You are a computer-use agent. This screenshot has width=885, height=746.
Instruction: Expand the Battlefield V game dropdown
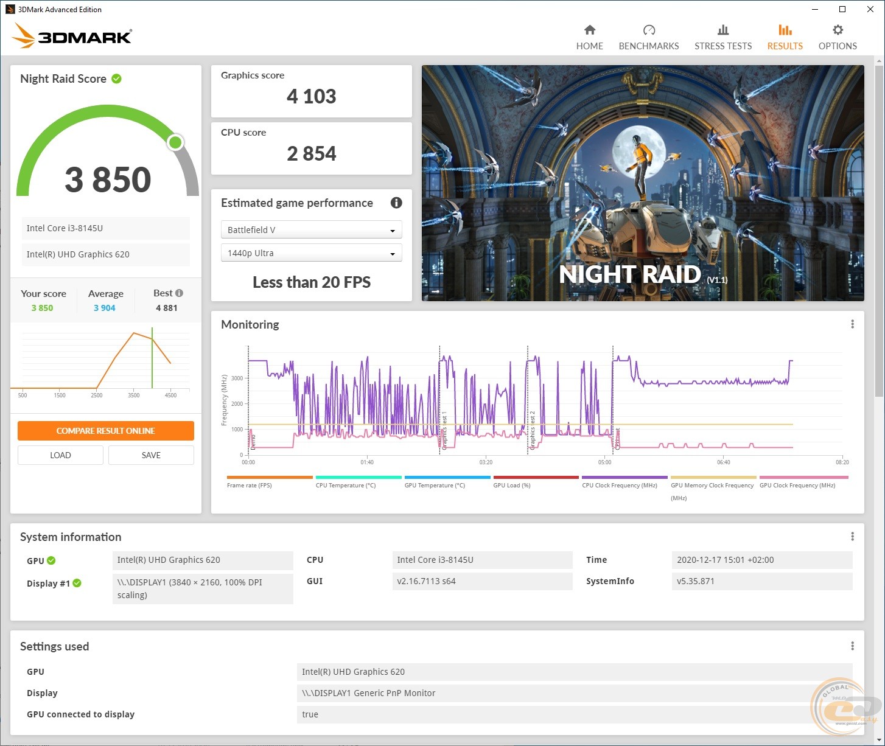tap(311, 230)
